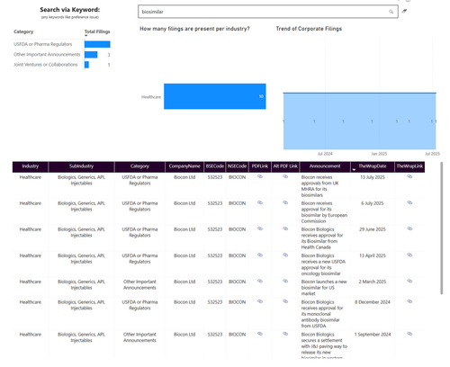Screen dimensions: 450x367
Task: Open Alt PDF link for 13 April 2025 filing
Action: pyautogui.click(x=285, y=255)
